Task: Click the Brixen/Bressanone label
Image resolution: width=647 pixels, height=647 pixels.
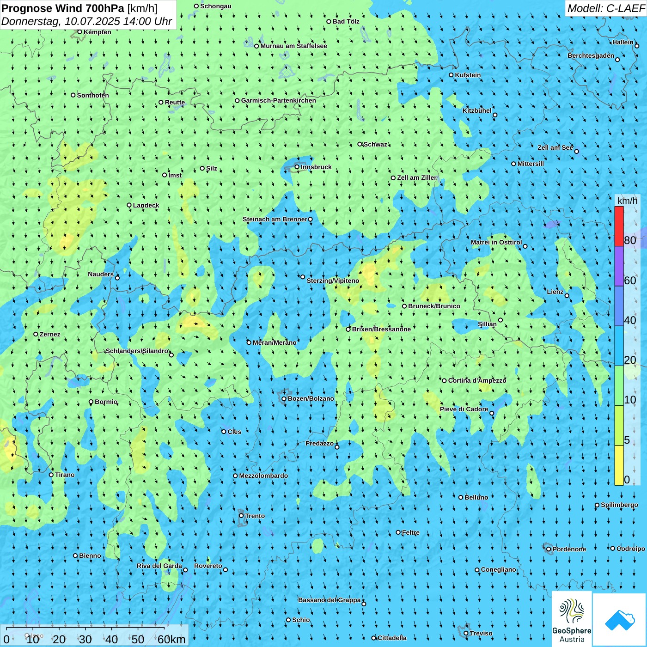Action: pyautogui.click(x=381, y=329)
